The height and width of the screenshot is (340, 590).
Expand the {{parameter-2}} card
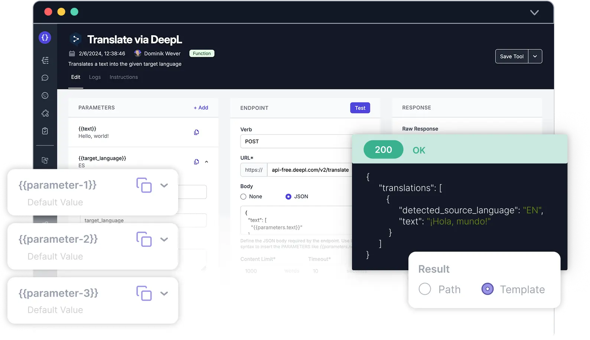(x=164, y=239)
